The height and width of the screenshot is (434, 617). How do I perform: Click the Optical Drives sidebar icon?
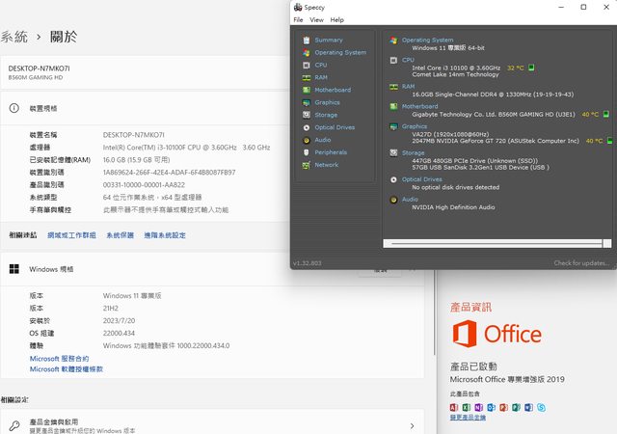tap(308, 127)
